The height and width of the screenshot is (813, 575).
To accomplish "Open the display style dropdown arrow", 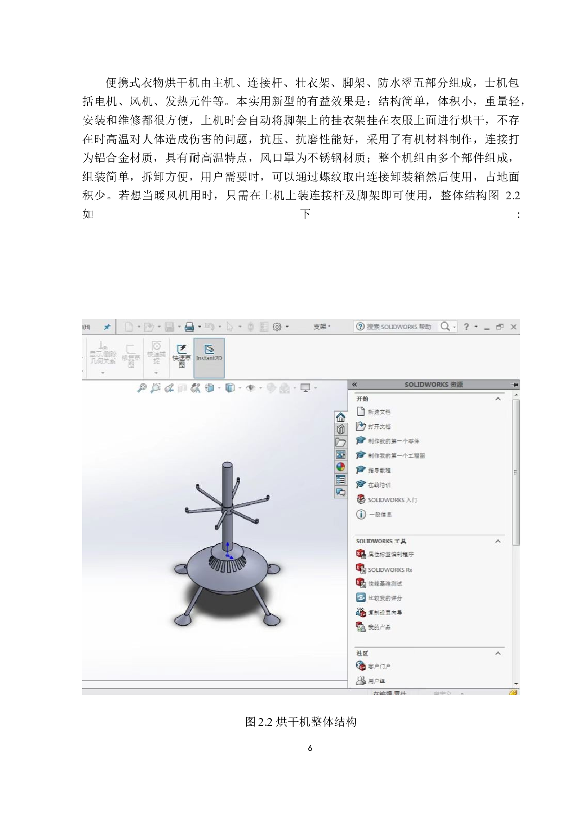I will click(x=240, y=388).
